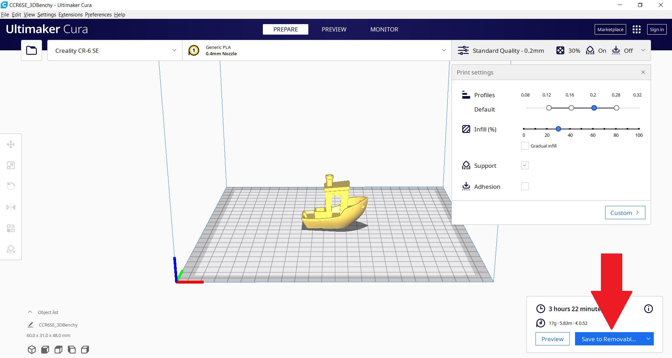The image size is (672, 358).
Task: Enable the Adhesion checkbox
Action: pyautogui.click(x=525, y=186)
